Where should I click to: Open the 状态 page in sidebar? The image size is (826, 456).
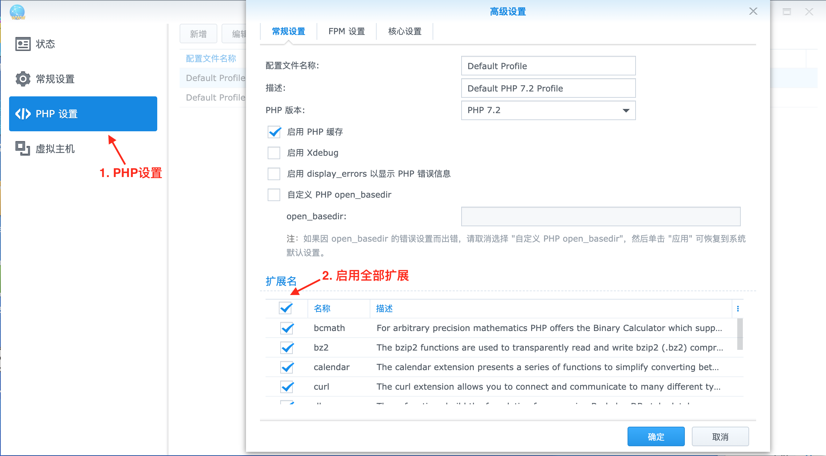click(x=83, y=44)
